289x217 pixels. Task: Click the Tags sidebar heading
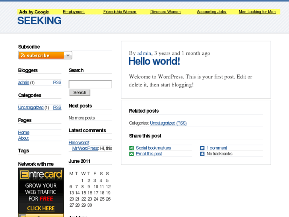[23, 151]
